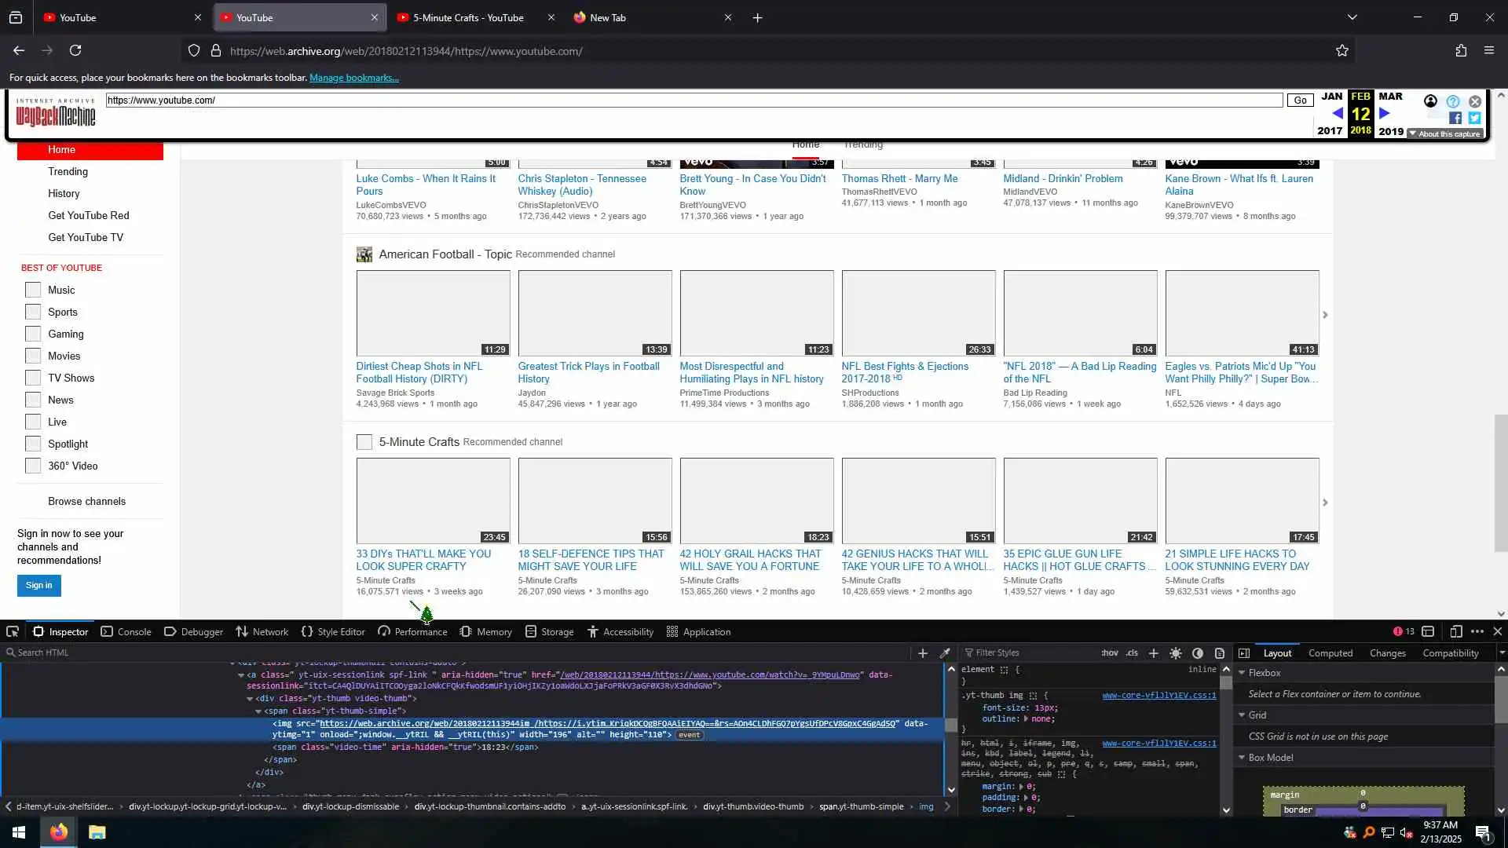Open the Computed styles tab
The image size is (1508, 848).
(x=1330, y=652)
